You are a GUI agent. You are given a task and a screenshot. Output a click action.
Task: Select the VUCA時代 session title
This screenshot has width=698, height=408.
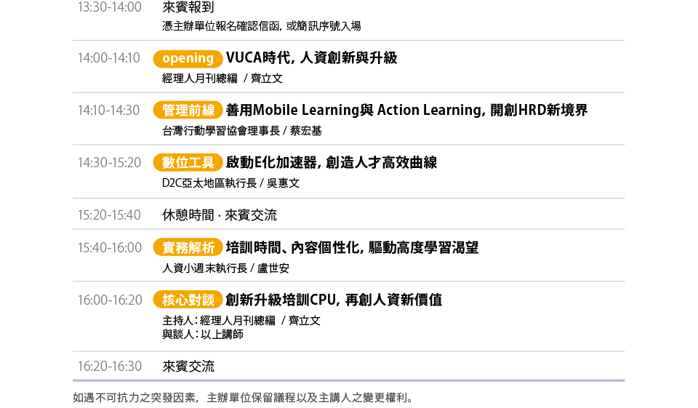pos(311,58)
